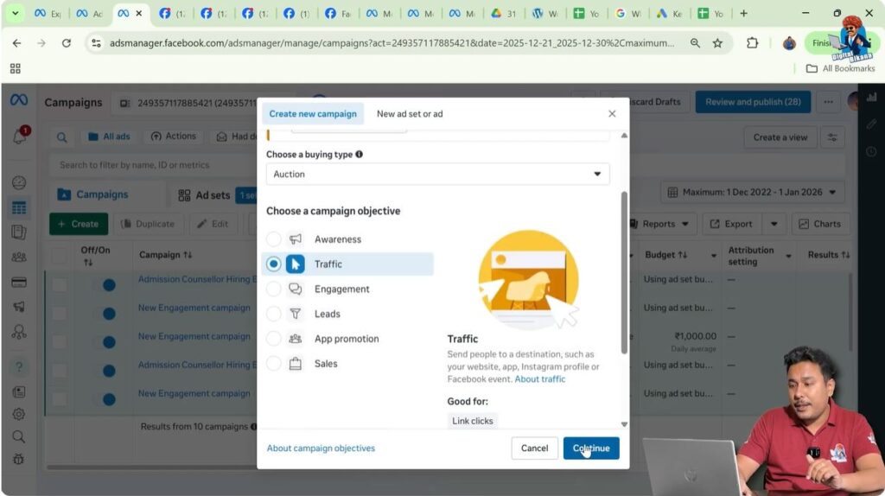Open a new browser tab
The height and width of the screenshot is (496, 885).
[x=743, y=13]
